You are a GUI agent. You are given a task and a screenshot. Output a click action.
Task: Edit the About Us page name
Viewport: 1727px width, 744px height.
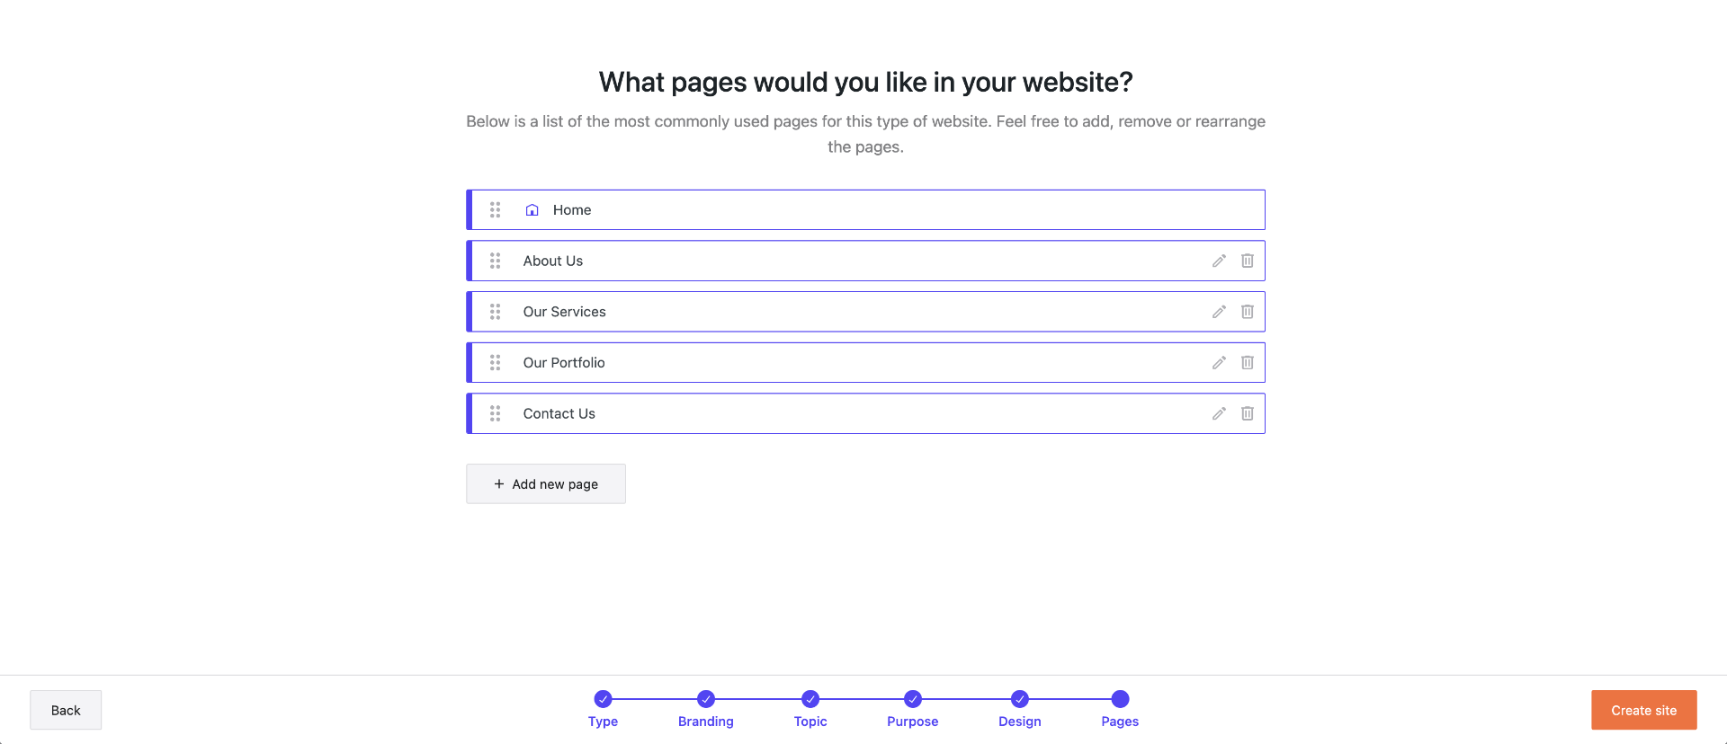click(x=1219, y=261)
